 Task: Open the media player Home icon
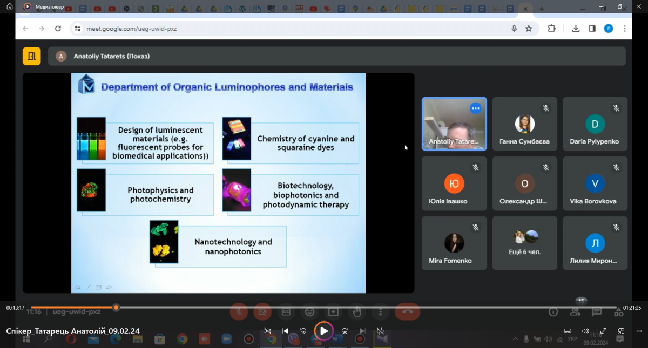pos(9,6)
